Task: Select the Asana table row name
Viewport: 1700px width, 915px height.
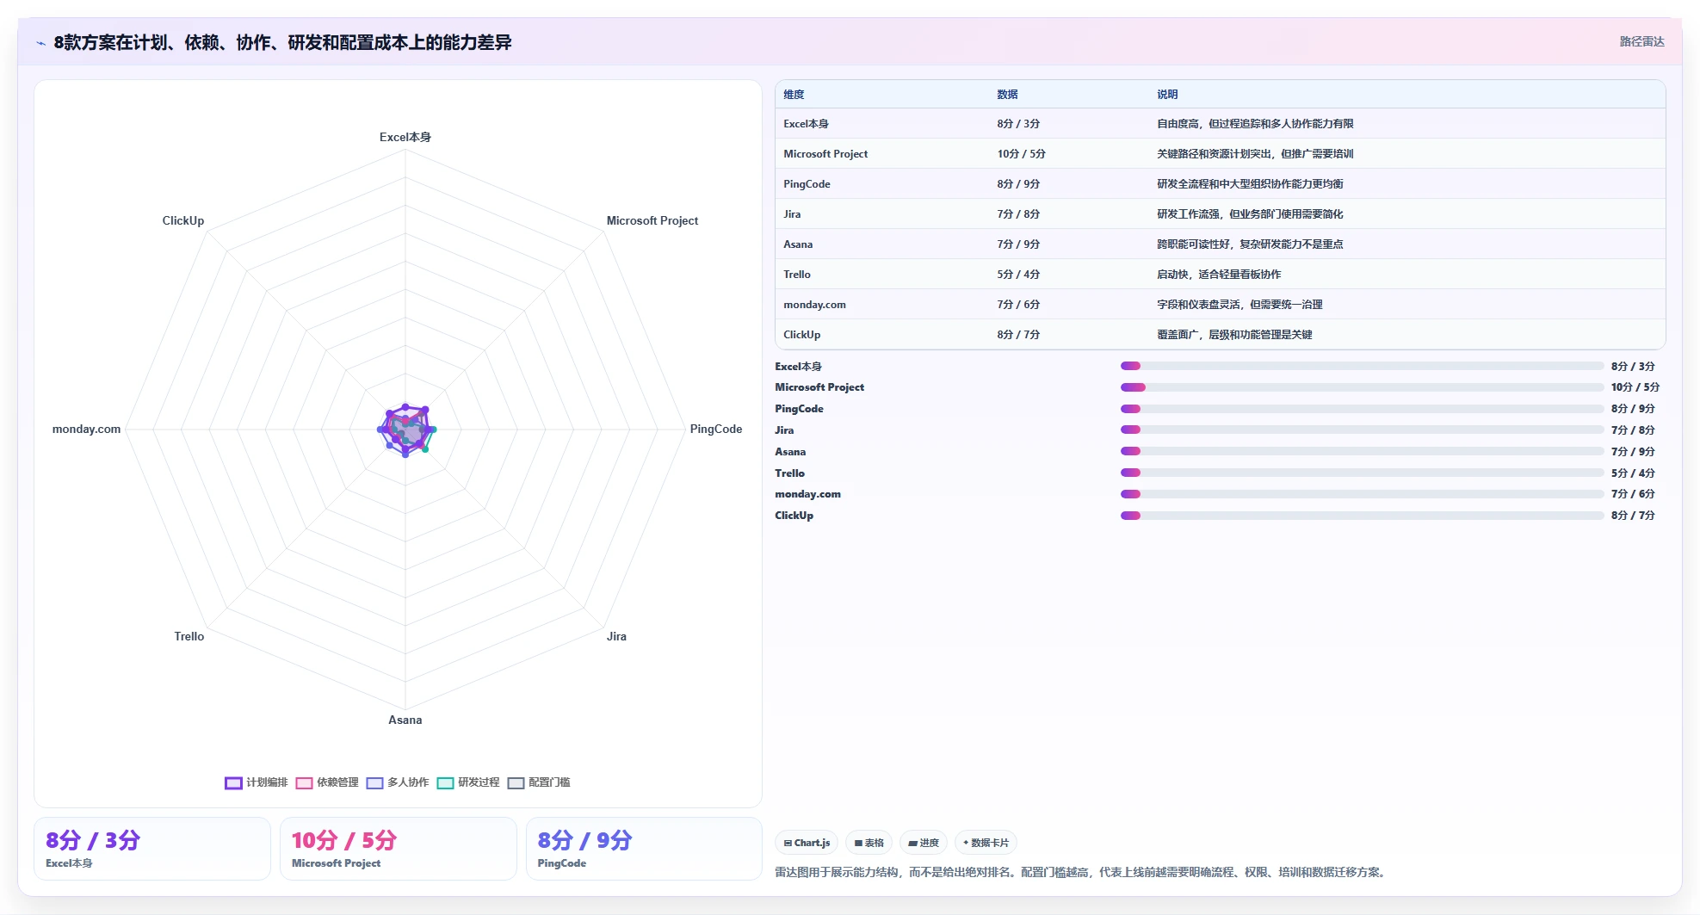Action: pyautogui.click(x=798, y=244)
